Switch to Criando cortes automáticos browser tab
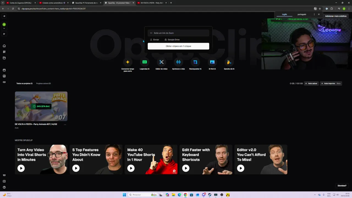 [53, 3]
